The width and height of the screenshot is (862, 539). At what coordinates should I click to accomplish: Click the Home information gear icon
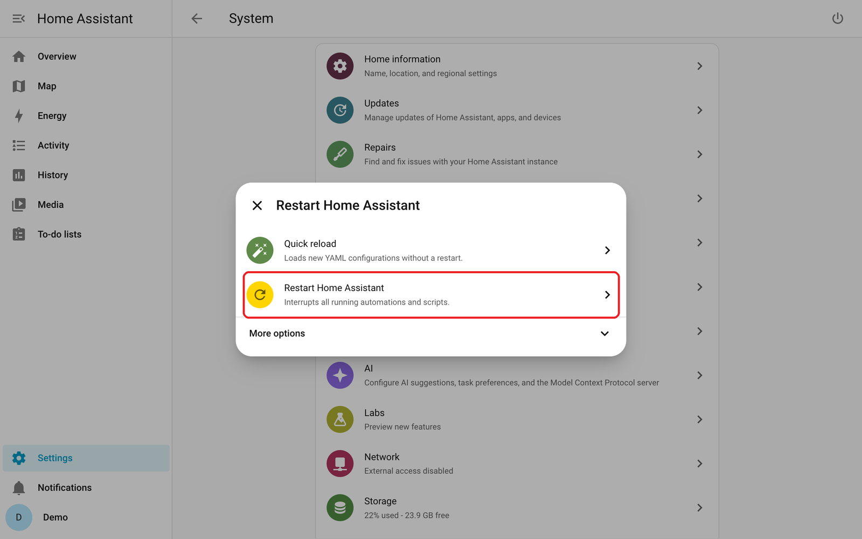(340, 66)
